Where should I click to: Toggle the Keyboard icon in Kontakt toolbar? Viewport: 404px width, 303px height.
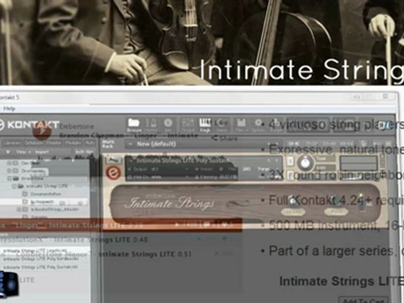pos(205,125)
